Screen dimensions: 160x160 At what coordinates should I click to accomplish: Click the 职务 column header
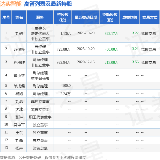(40, 17)
